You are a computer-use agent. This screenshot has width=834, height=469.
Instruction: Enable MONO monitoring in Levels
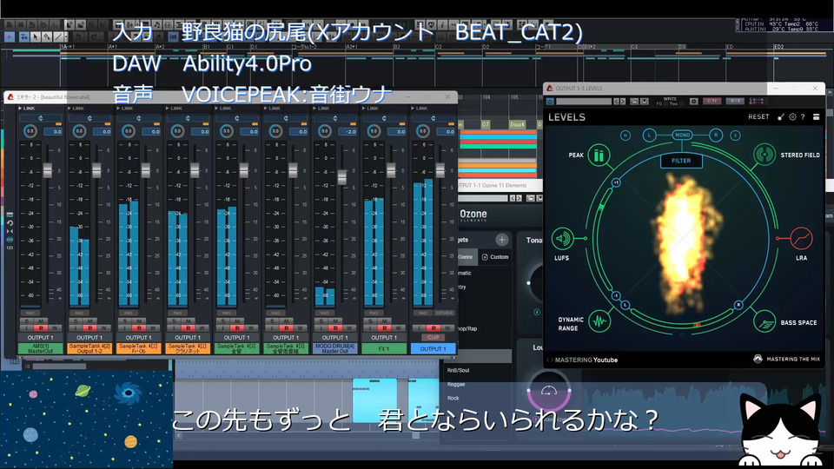pos(683,135)
